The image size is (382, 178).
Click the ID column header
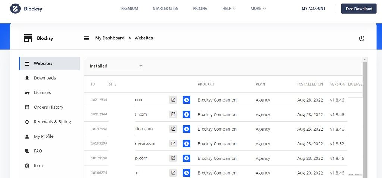pyautogui.click(x=93, y=84)
